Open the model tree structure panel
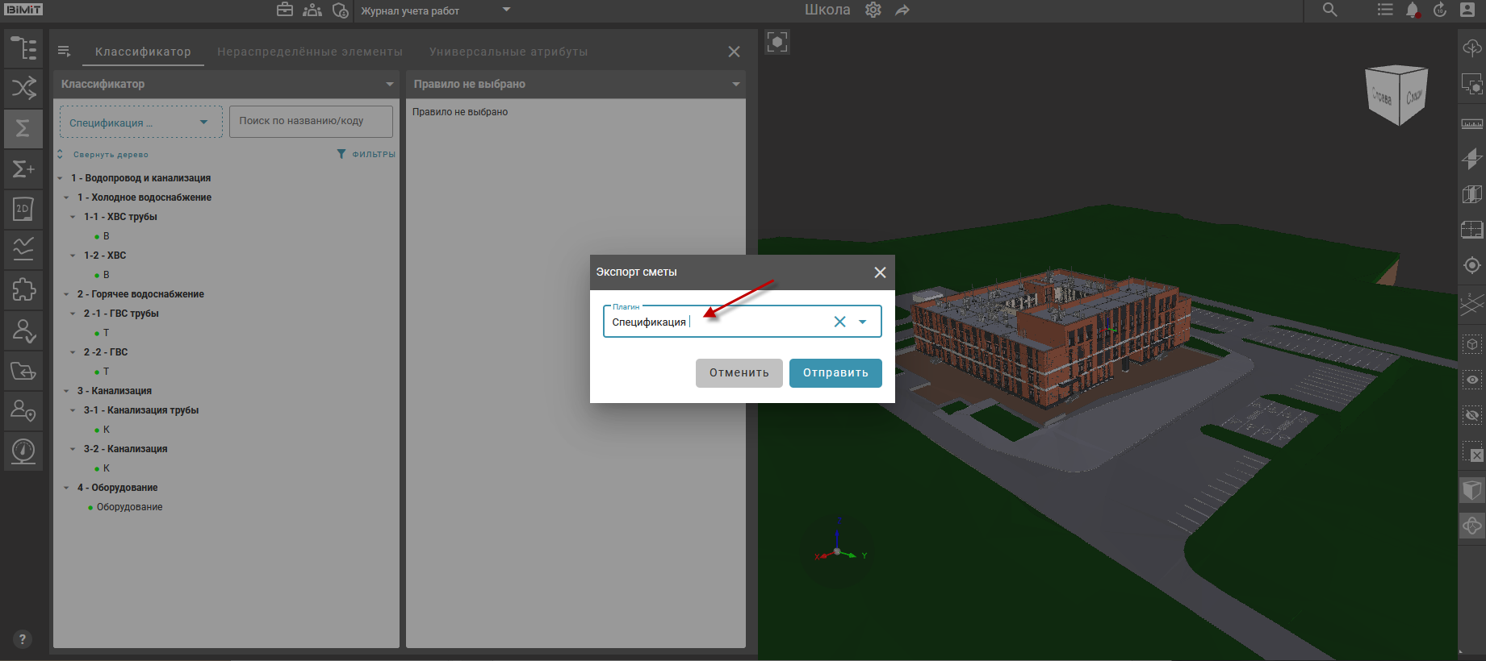This screenshot has height=661, width=1486. tap(23, 48)
